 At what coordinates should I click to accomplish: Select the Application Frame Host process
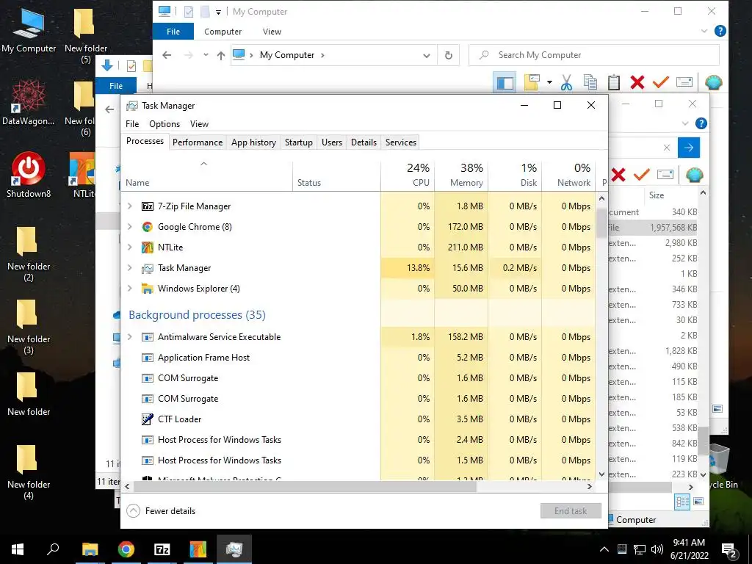point(358,358)
